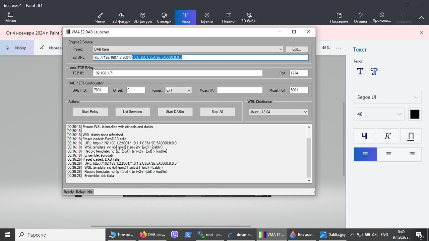This screenshot has height=241, width=429.
Task: Open the History (Хроноло...) panel
Action: (x=382, y=18)
